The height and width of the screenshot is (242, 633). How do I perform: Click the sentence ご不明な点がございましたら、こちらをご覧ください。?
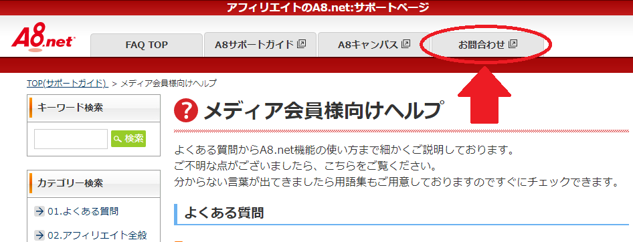click(306, 166)
